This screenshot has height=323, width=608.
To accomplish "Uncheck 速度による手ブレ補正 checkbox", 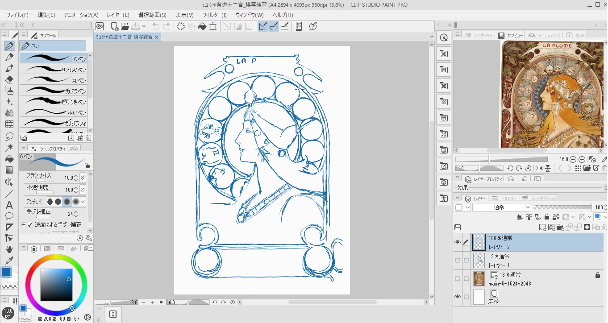I will [x=30, y=225].
